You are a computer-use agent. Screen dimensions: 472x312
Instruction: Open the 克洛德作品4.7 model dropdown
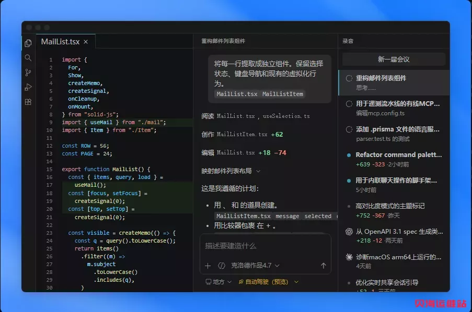[x=255, y=266]
